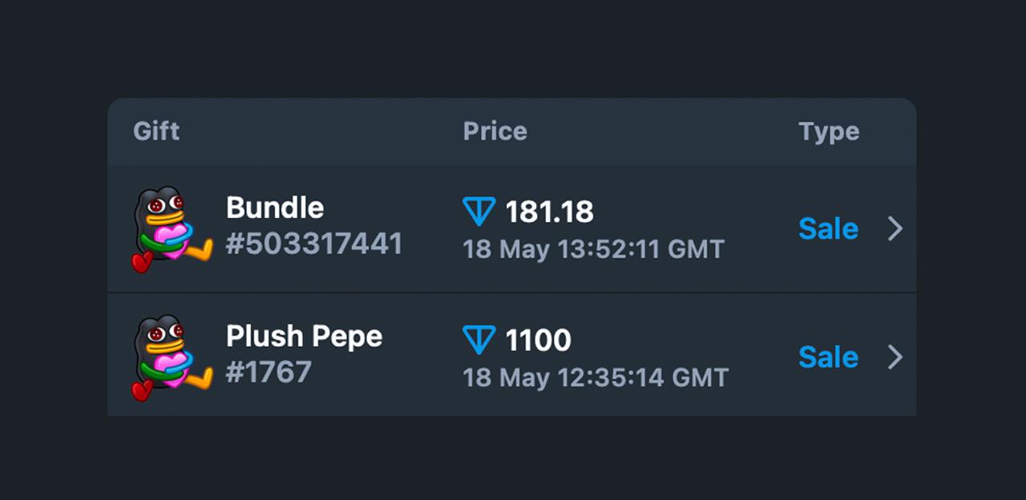Expand the Plush Pepe row chevron arrow
Viewport: 1026px width, 500px height.
pos(895,357)
